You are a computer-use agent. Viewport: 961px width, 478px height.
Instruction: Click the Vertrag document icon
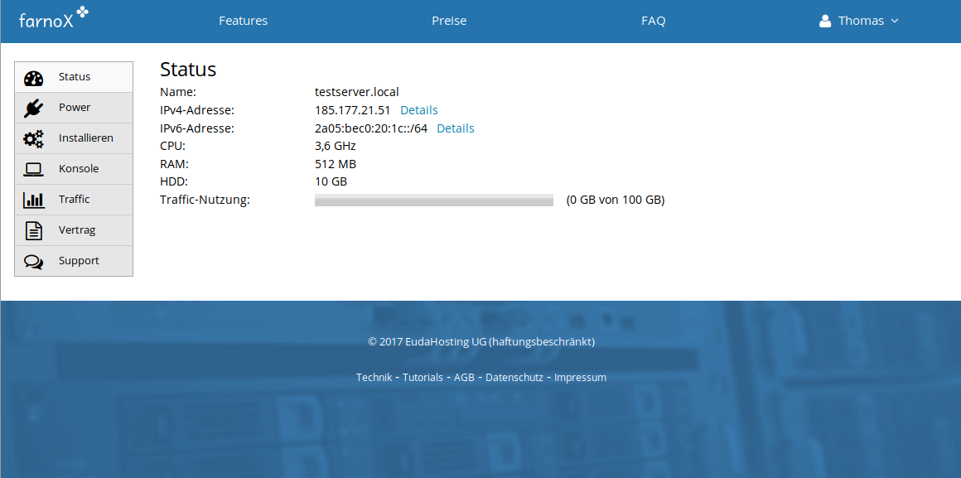click(33, 229)
